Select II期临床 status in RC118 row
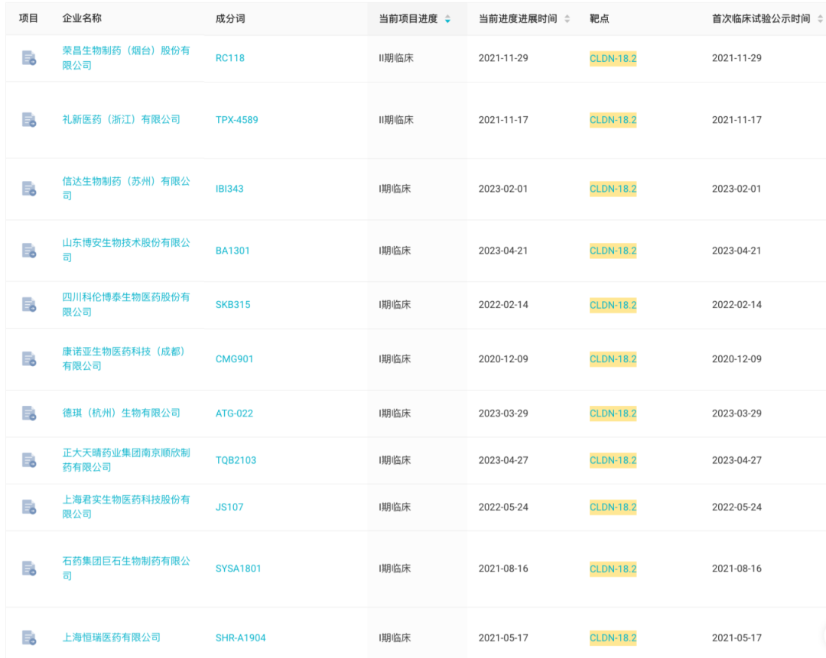Viewport: 826px width, 658px height. tap(396, 58)
